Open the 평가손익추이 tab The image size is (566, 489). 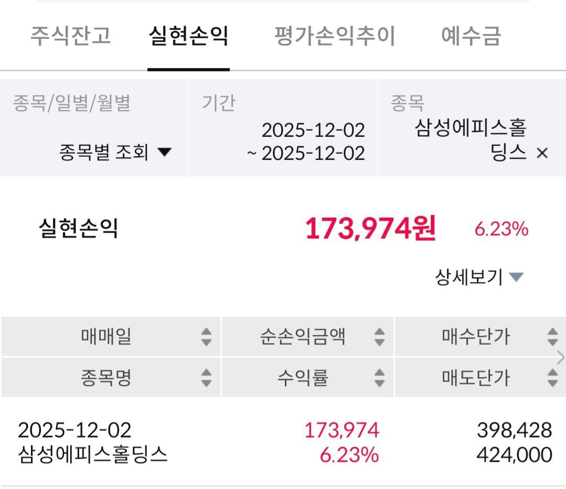[x=335, y=36]
